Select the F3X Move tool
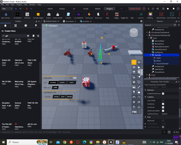Viewport: 181px width, 145px height. (134, 62)
